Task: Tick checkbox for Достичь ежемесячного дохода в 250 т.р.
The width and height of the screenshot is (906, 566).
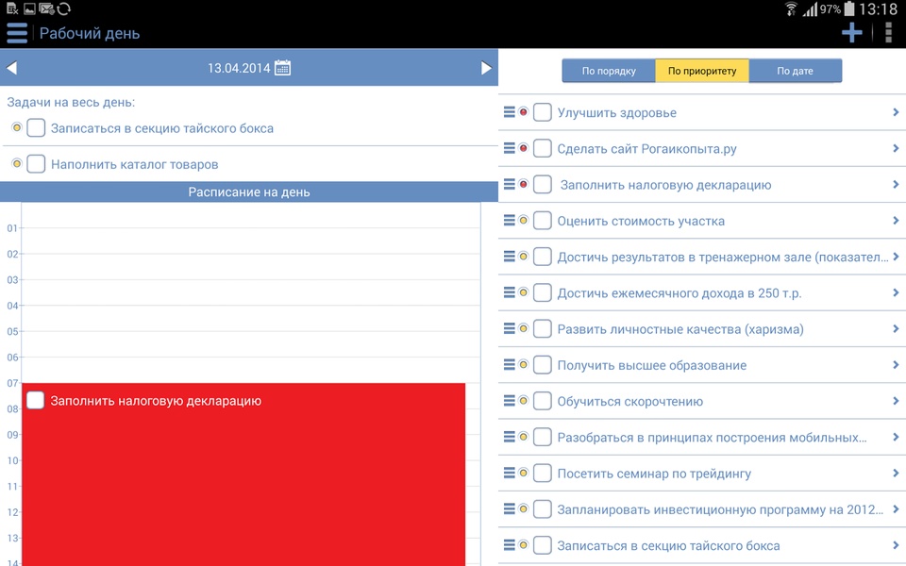Action: pos(542,292)
